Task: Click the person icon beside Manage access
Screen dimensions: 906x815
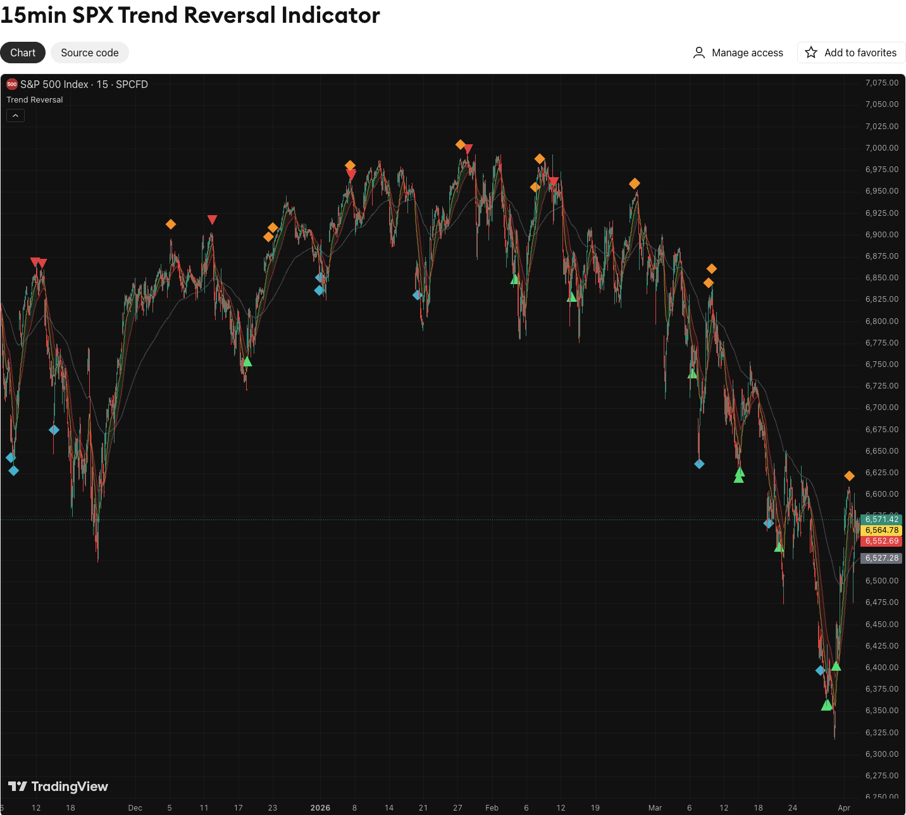Action: pos(698,53)
